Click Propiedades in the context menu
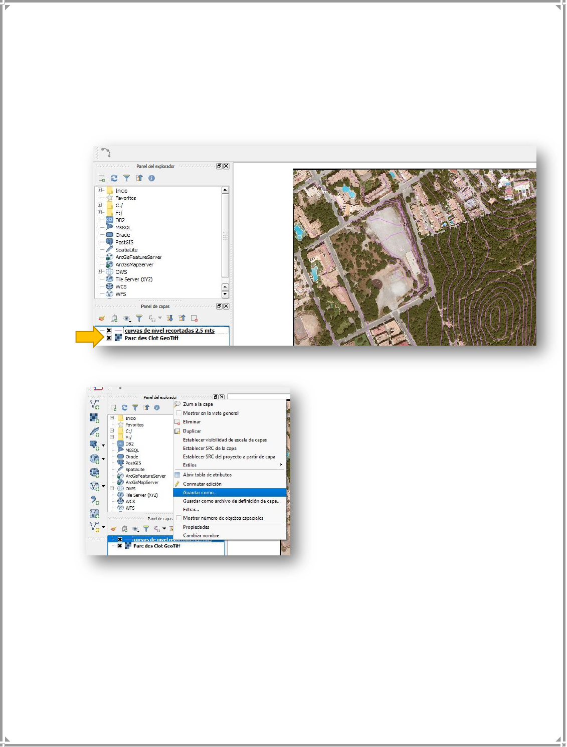The image size is (567, 747). click(196, 527)
